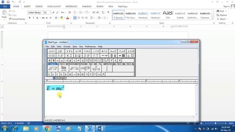Insert theta symbol from the small bar

click(54, 60)
